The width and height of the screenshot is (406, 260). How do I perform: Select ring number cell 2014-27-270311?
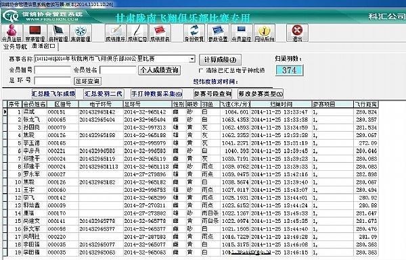(x=148, y=205)
